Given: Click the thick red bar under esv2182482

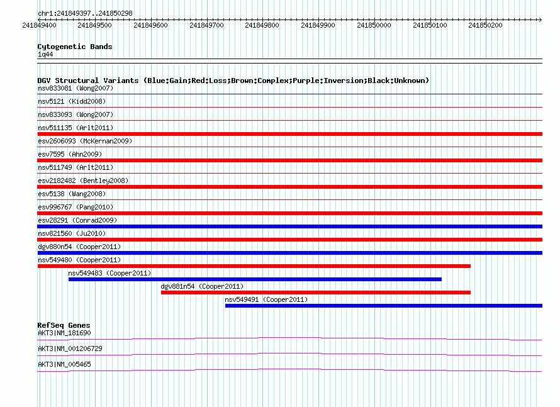Looking at the screenshot, I should [289, 187].
